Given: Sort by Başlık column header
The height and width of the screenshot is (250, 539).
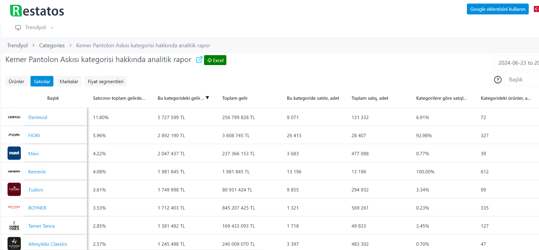Looking at the screenshot, I should [x=53, y=98].
